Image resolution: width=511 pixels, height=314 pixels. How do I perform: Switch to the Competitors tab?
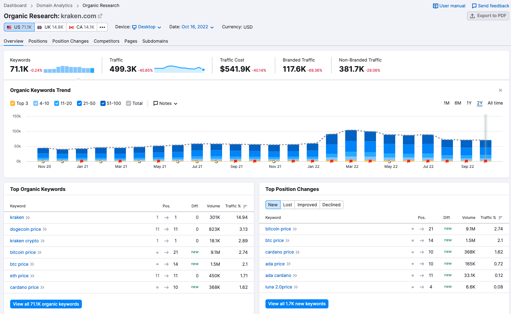coord(107,41)
